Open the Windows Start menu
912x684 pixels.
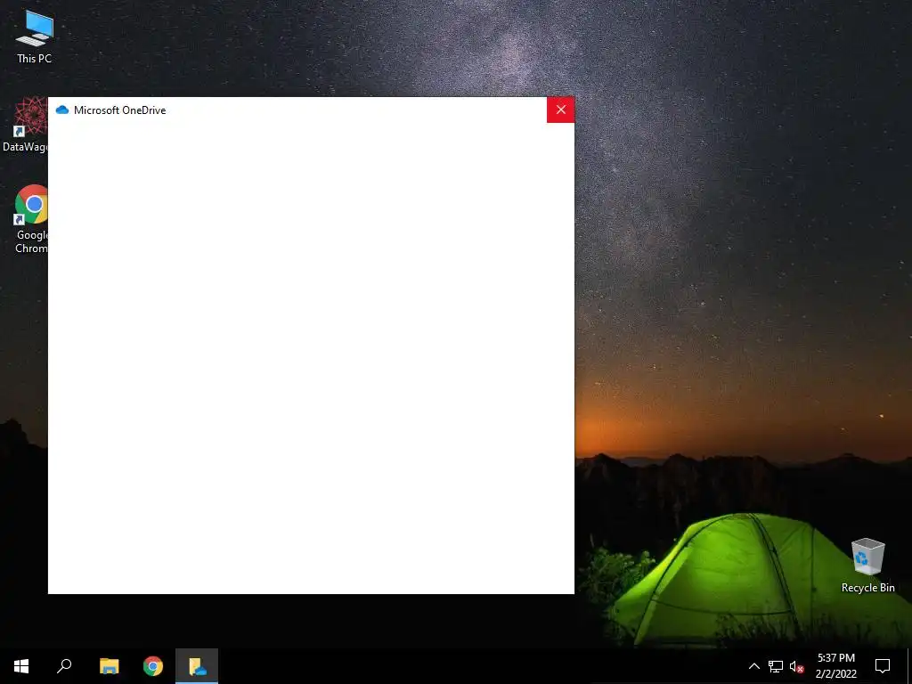click(x=21, y=666)
